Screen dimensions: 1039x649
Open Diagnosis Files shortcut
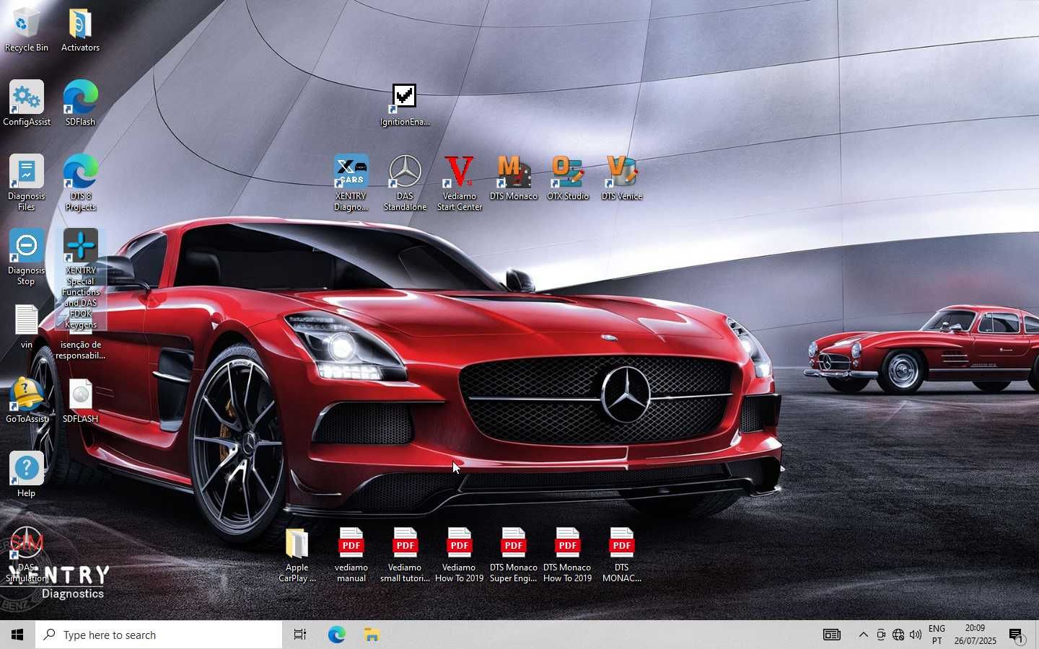pyautogui.click(x=27, y=183)
